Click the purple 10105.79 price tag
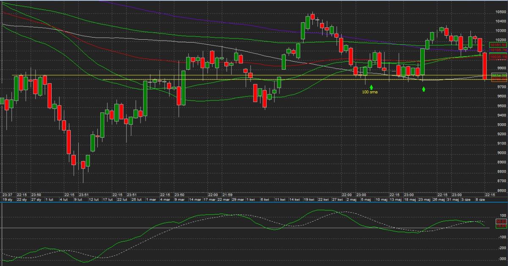Viewport: 508px width, 266px height. [x=498, y=50]
